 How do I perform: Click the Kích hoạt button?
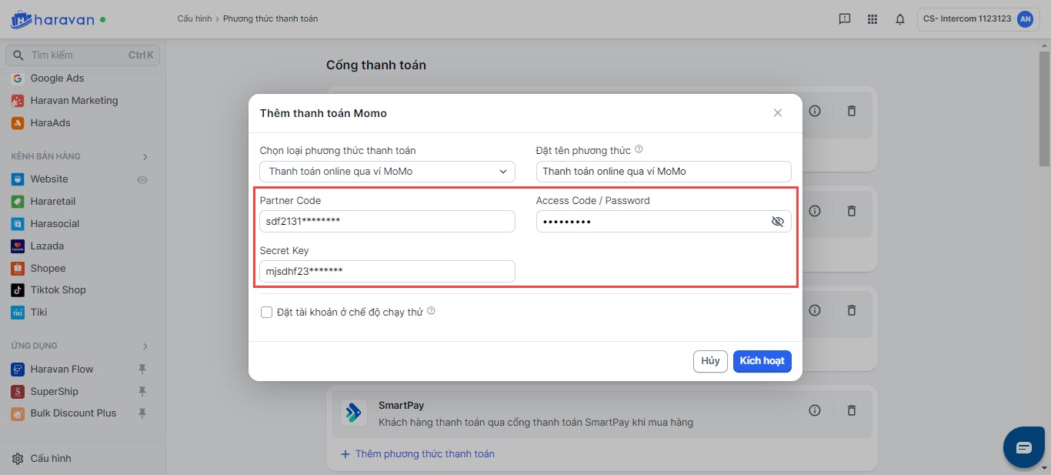762,361
